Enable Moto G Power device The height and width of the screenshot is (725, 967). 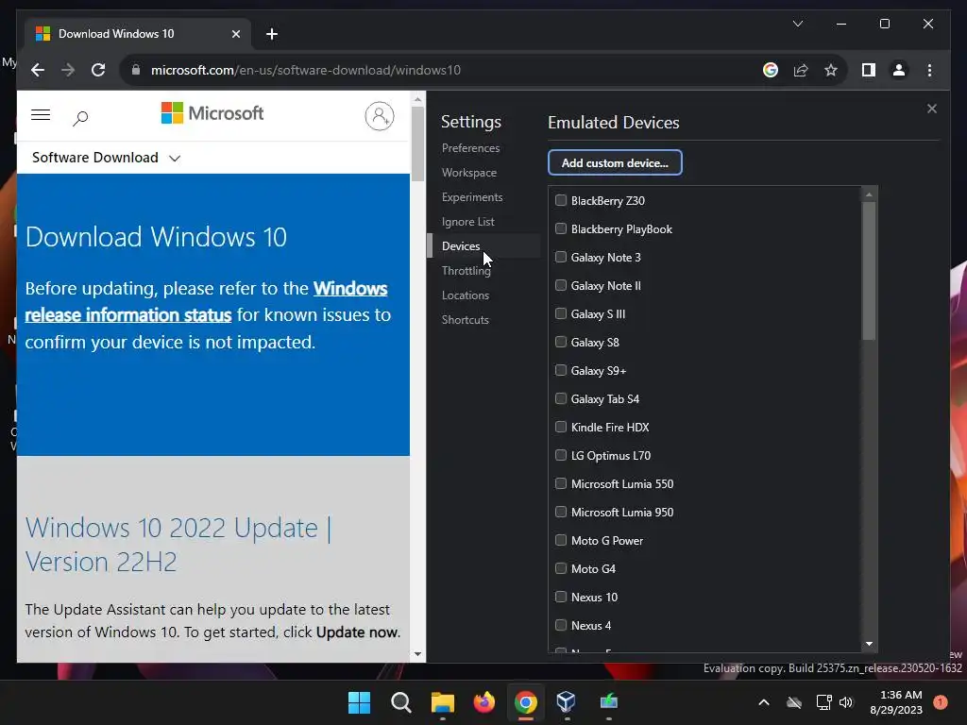[x=561, y=541]
